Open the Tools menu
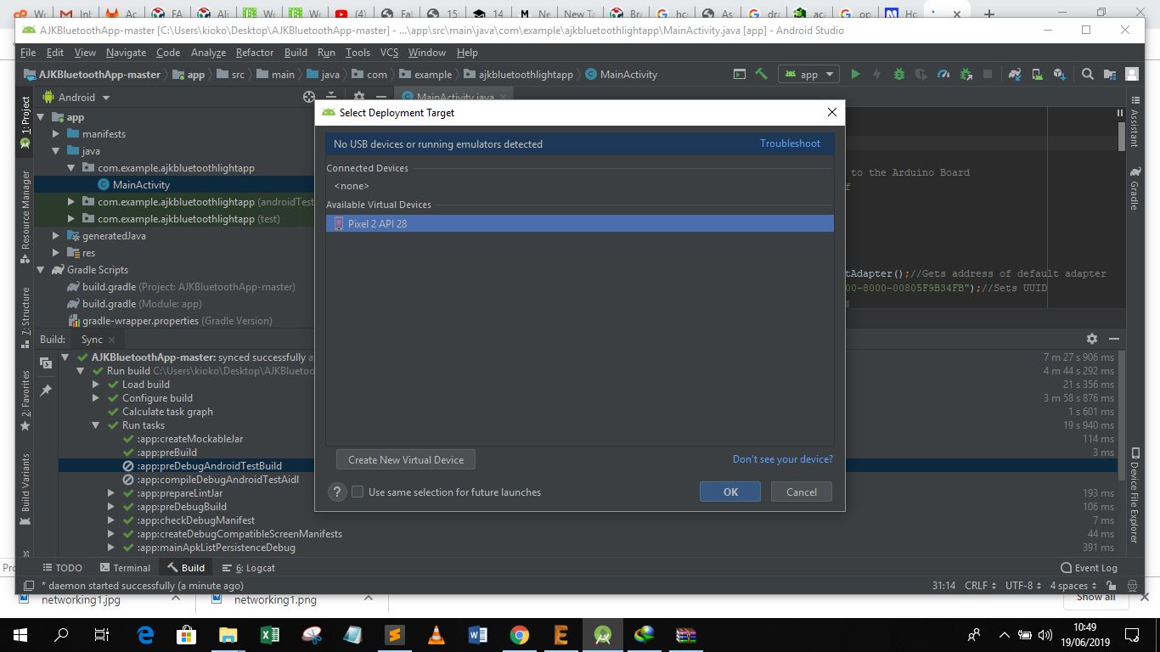 tap(358, 53)
